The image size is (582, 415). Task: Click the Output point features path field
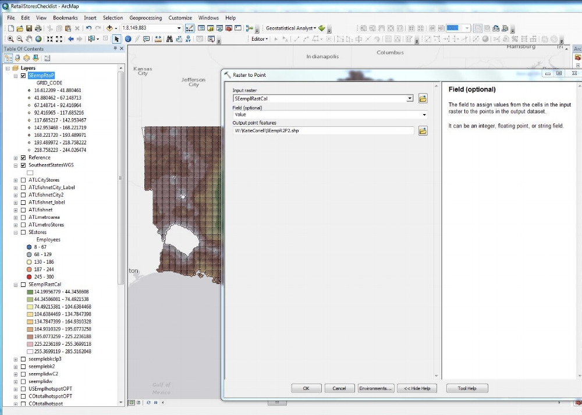323,130
